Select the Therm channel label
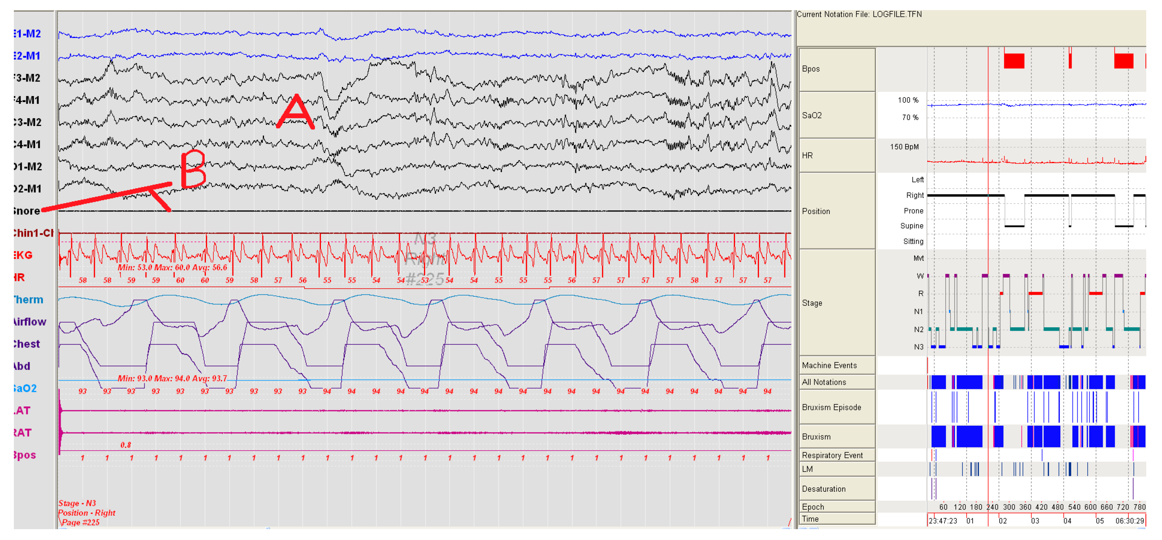 28,300
